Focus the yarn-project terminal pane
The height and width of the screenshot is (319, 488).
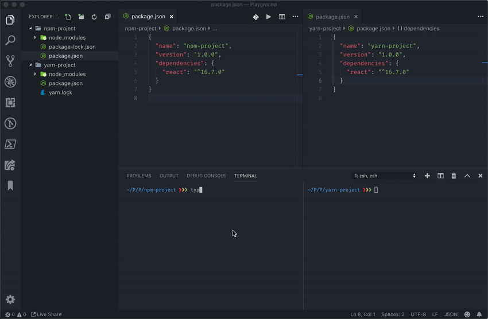click(395, 246)
